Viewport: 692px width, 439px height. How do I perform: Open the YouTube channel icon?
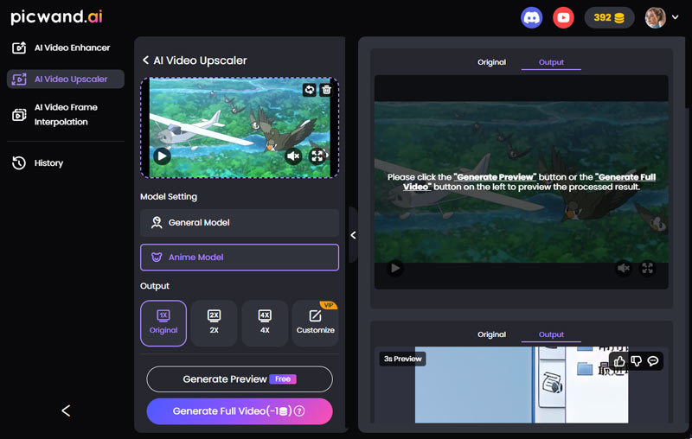tap(563, 17)
